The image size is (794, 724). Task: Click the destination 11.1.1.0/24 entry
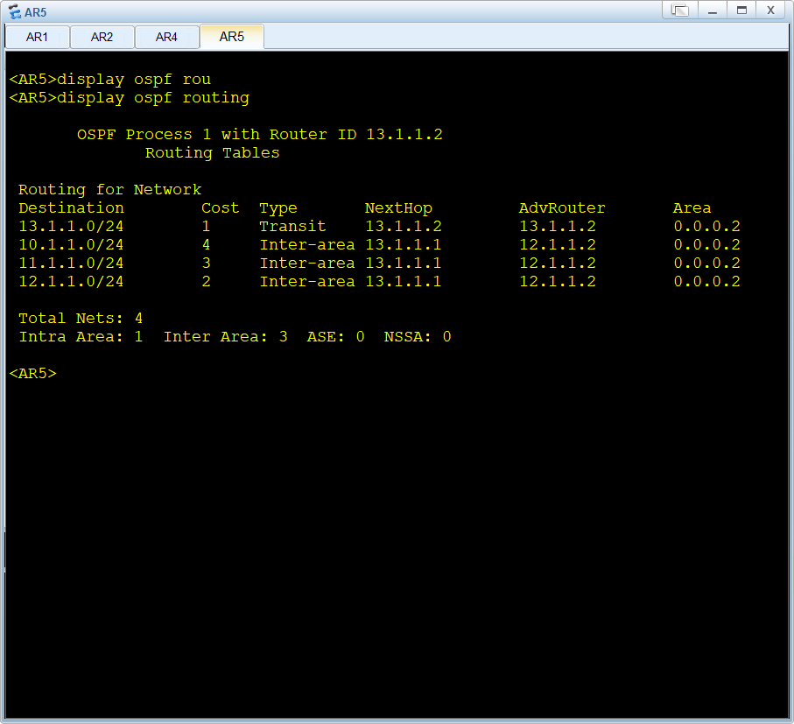(72, 264)
